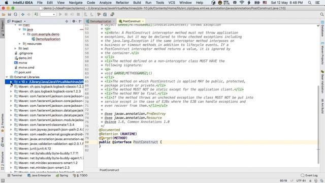Open the Refactor menu
Screen dimensions: 325x183
coord(122,3)
